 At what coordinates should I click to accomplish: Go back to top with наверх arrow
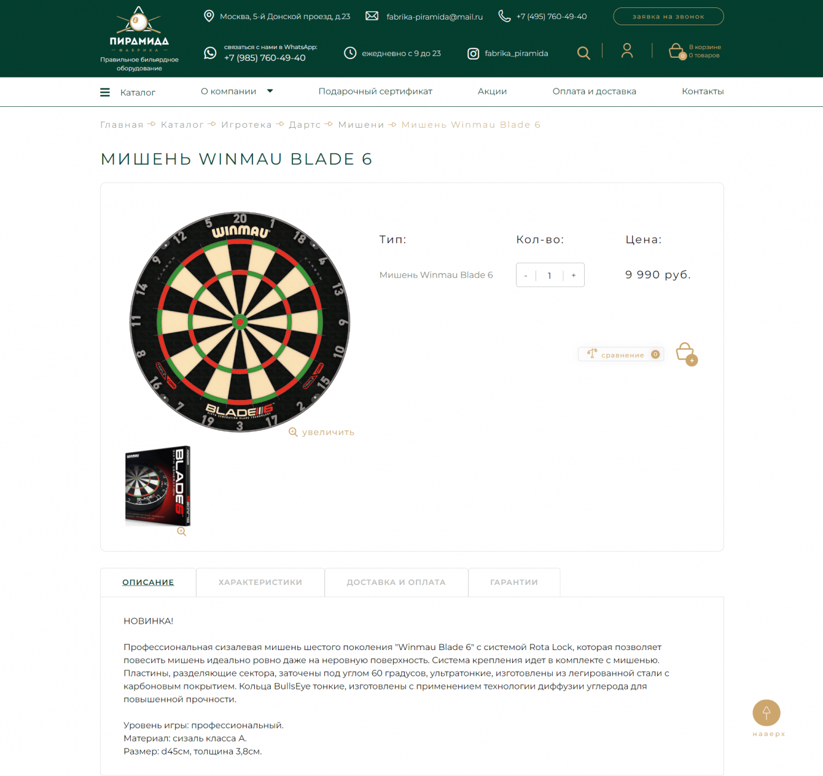(x=766, y=713)
